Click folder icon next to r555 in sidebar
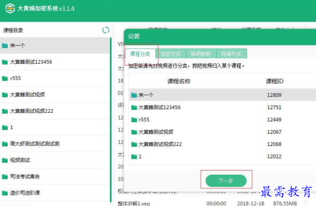 tap(5, 78)
